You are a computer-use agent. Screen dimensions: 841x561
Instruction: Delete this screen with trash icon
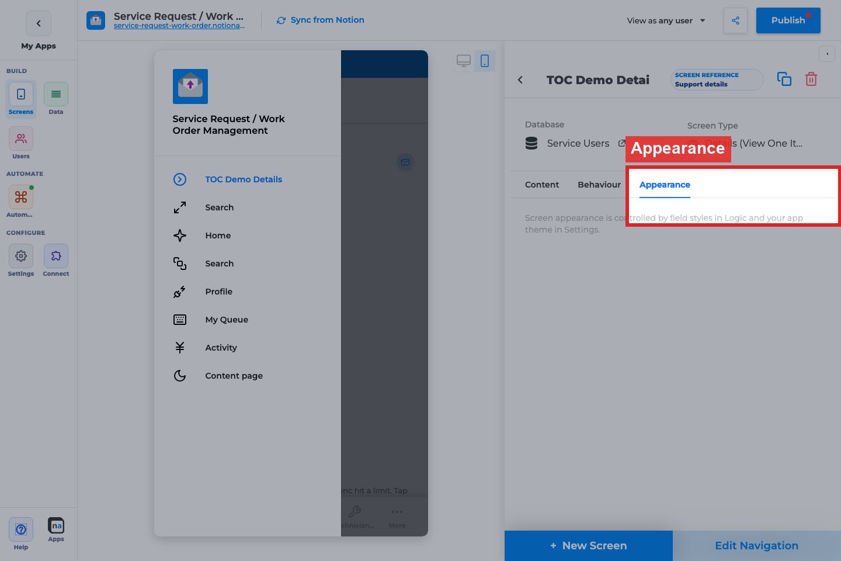[811, 79]
